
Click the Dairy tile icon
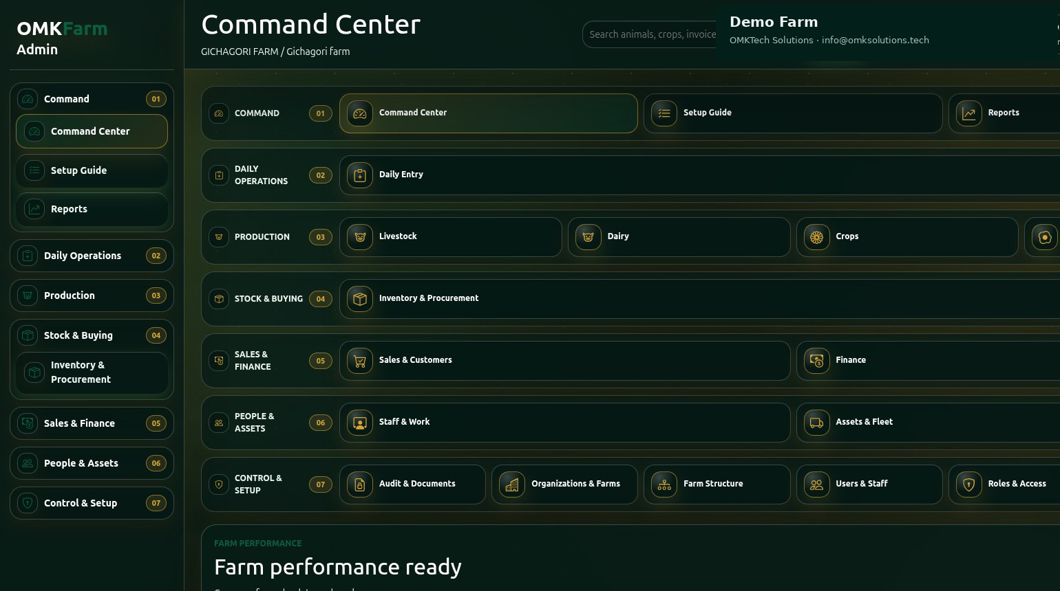click(x=589, y=237)
